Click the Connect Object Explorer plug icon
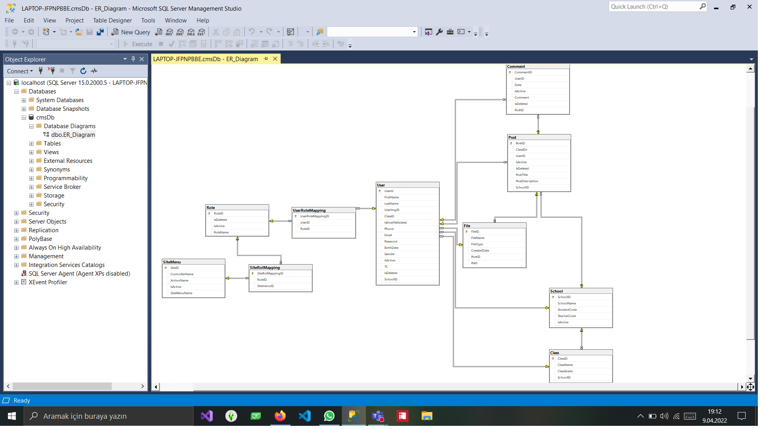Image resolution: width=761 pixels, height=429 pixels. pos(41,71)
